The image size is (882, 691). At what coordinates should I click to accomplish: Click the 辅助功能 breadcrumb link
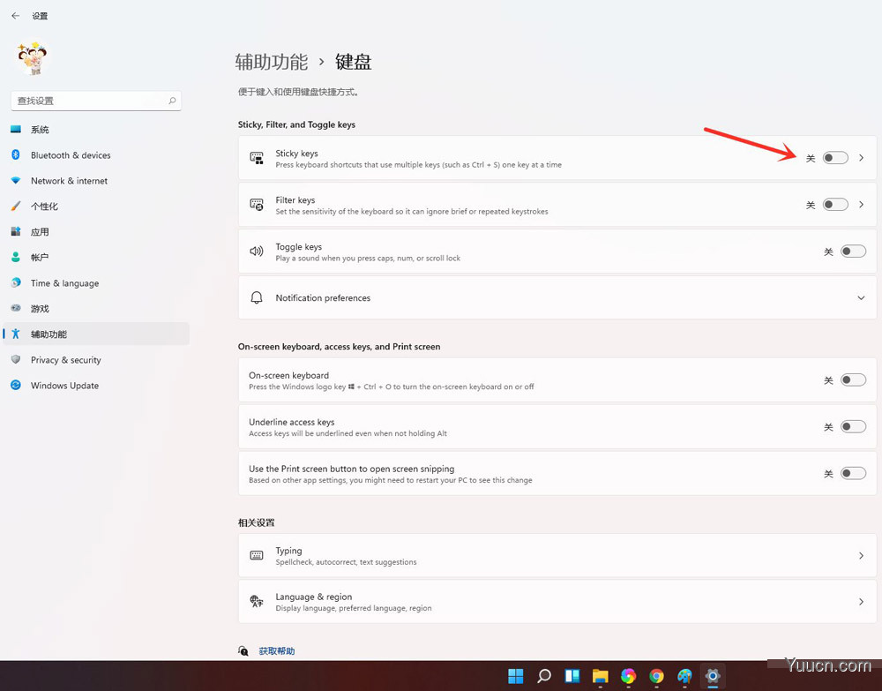coord(272,62)
